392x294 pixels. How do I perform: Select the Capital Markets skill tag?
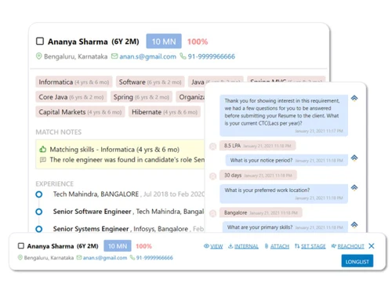click(80, 112)
